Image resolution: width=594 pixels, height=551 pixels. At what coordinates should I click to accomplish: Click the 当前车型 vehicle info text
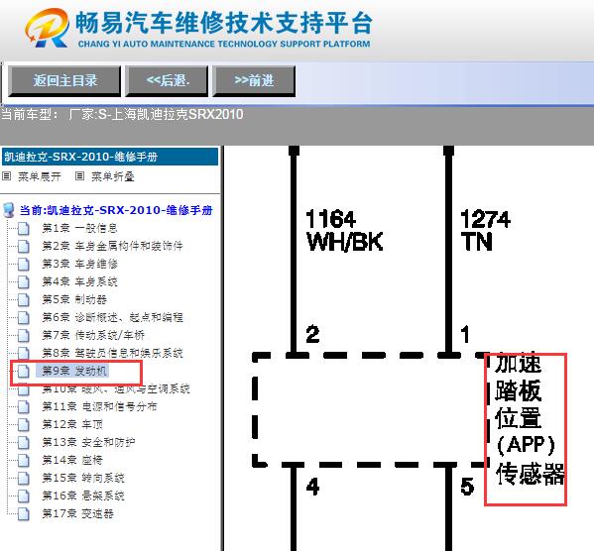point(122,114)
